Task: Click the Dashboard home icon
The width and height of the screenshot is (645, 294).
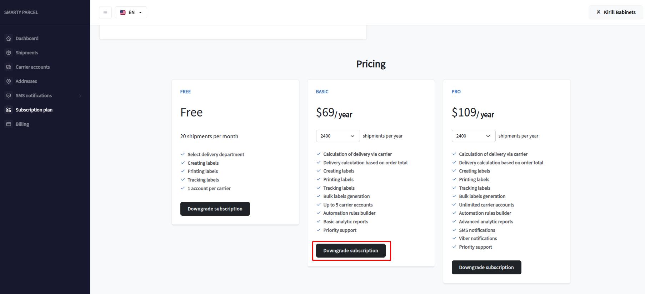Action: coord(9,39)
